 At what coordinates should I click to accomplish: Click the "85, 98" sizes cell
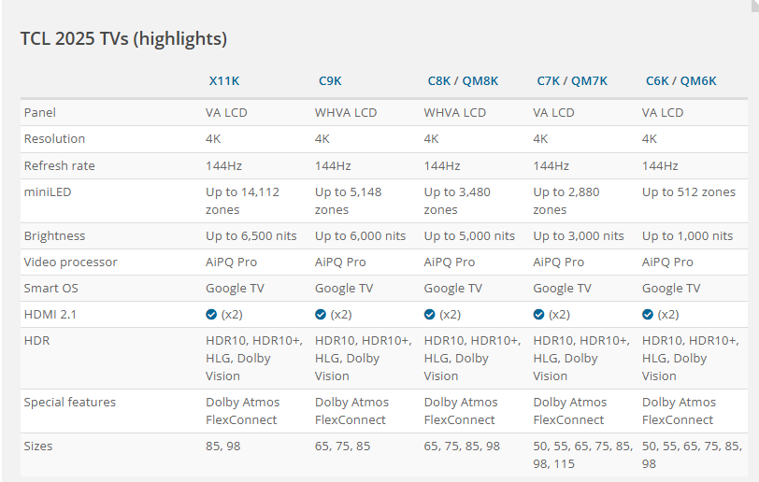click(x=222, y=447)
